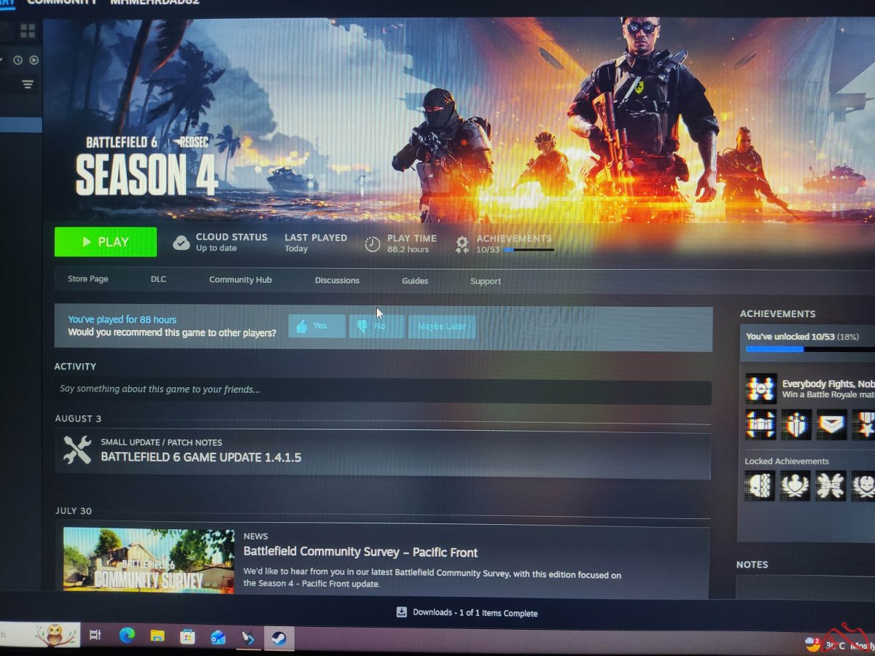Select the shield with stars achievement icon
875x656 pixels.
pos(796,424)
